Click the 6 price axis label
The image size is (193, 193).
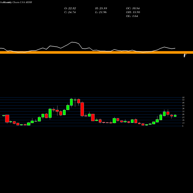(183, 126)
